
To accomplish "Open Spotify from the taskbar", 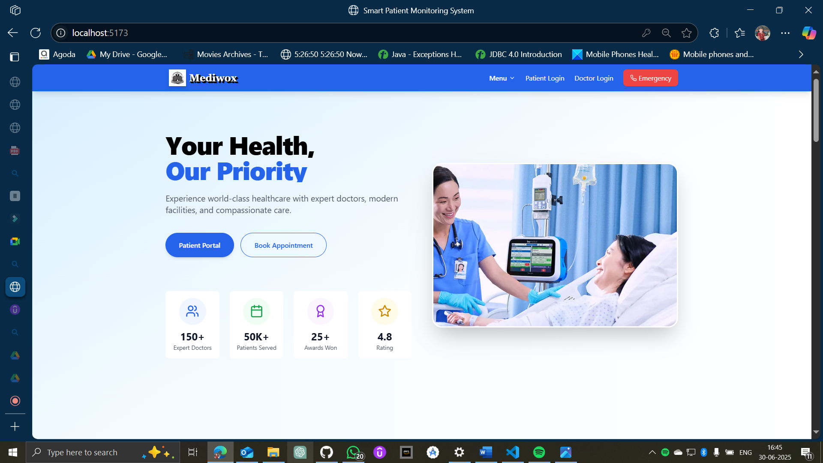I will 539,452.
